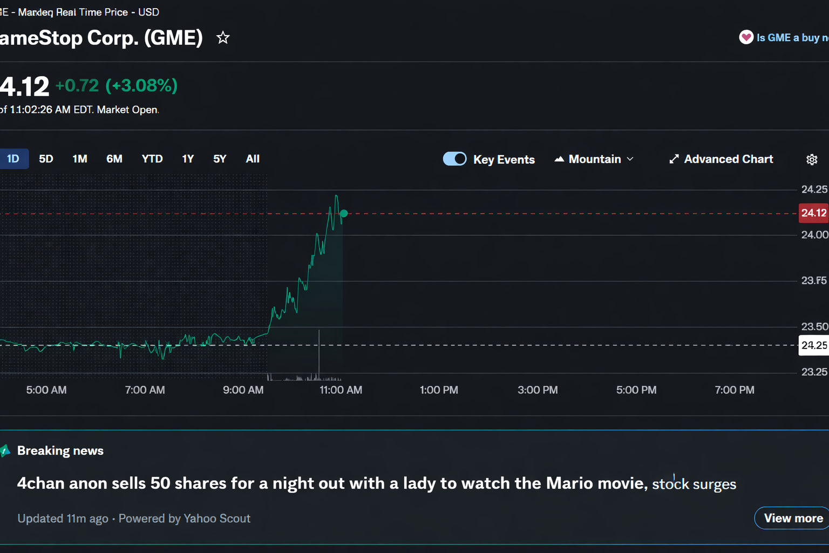Click the 7:00 AM time axis label
This screenshot has width=829, height=553.
145,390
